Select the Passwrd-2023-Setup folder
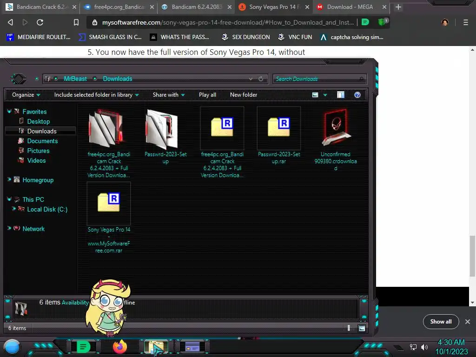This screenshot has height=357, width=476. point(165,137)
